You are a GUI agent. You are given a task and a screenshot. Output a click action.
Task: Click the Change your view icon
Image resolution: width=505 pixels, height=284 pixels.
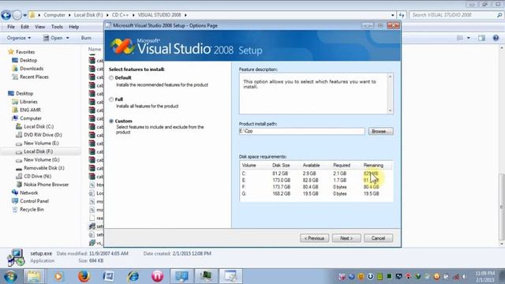pos(460,38)
